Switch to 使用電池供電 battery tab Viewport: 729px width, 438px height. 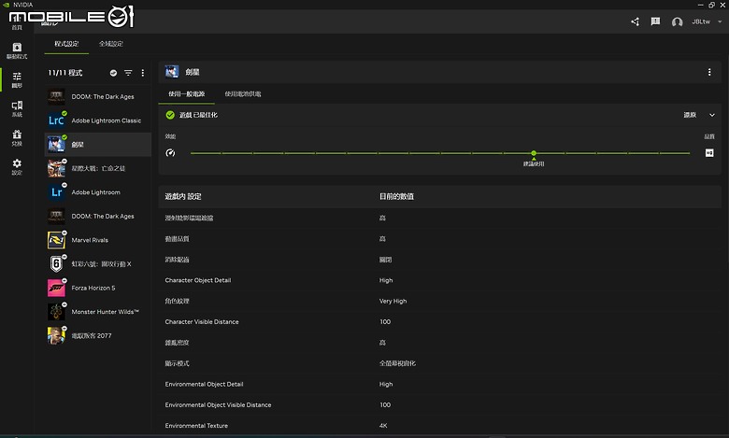pos(243,93)
